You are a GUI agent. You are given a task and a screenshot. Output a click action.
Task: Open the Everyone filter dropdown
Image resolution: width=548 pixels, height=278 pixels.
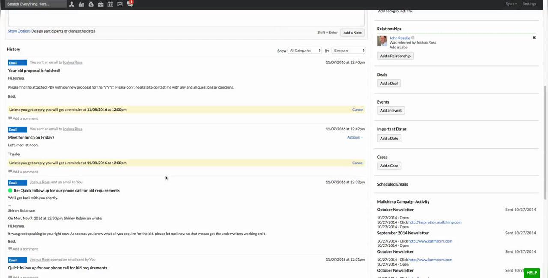pos(349,50)
